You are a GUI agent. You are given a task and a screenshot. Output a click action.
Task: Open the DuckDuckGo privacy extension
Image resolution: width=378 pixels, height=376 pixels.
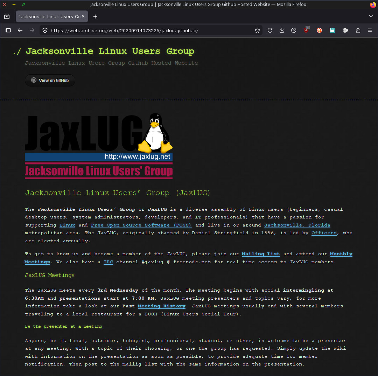click(319, 30)
